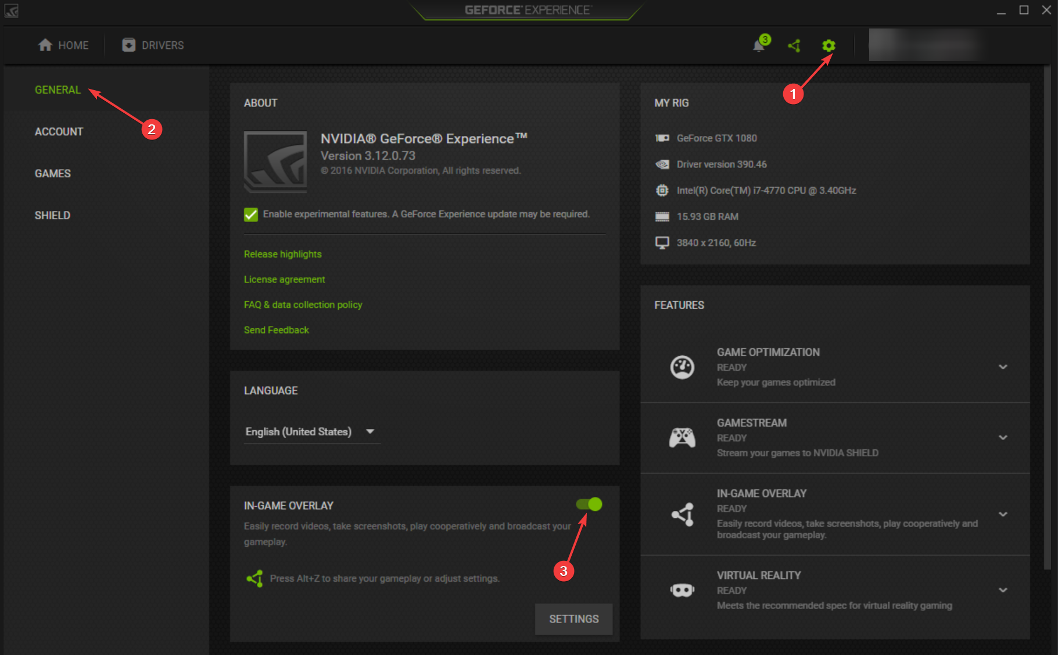The image size is (1058, 655).
Task: Click the drivers download icon
Action: 128,45
